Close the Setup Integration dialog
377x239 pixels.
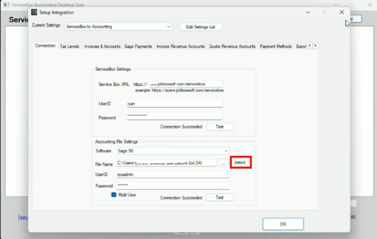click(342, 12)
